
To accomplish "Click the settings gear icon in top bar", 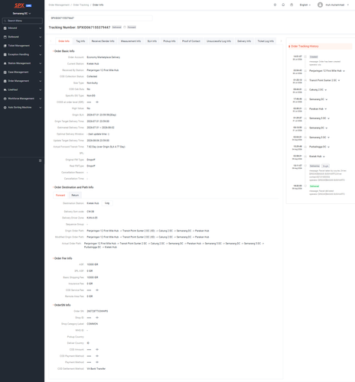I will (x=275, y=5).
